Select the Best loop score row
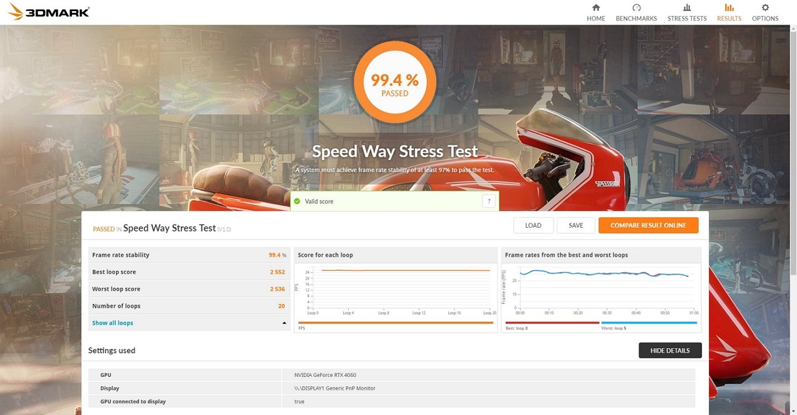 point(189,272)
